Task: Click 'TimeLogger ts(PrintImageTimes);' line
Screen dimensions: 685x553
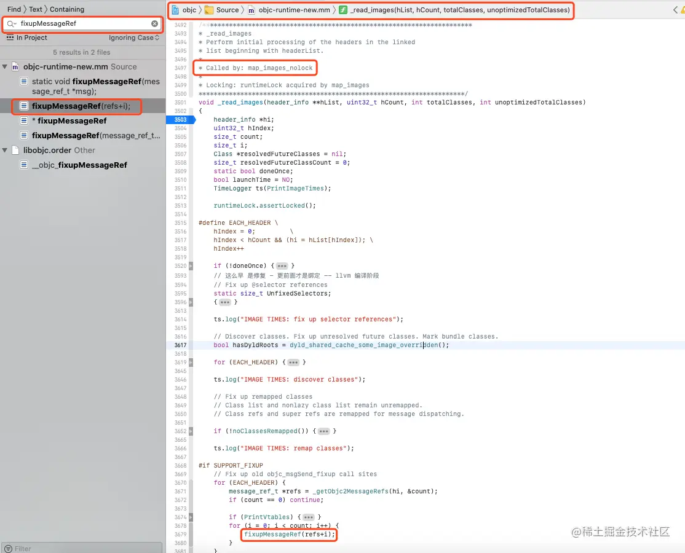Action: (x=272, y=189)
